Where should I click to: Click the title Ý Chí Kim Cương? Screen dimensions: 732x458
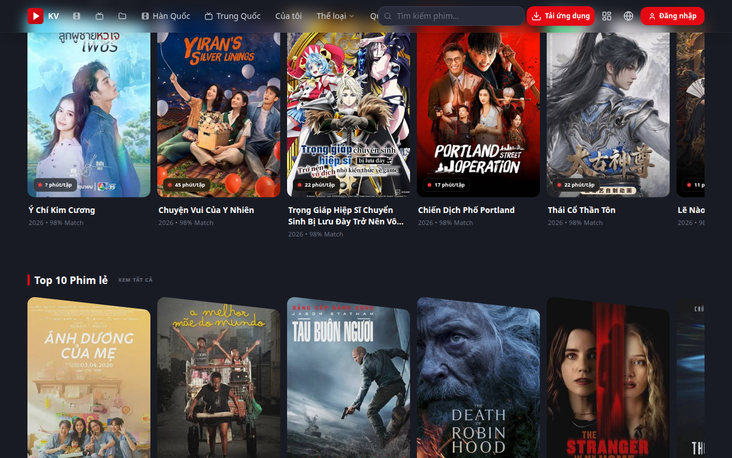point(62,210)
